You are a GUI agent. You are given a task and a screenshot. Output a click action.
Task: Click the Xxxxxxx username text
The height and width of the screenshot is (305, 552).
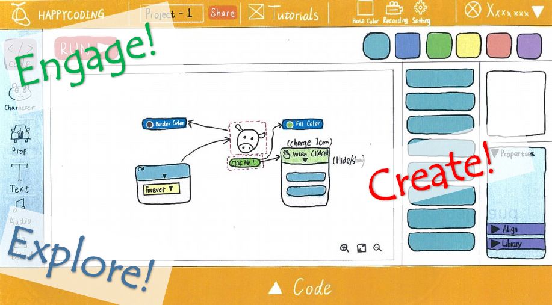(507, 11)
